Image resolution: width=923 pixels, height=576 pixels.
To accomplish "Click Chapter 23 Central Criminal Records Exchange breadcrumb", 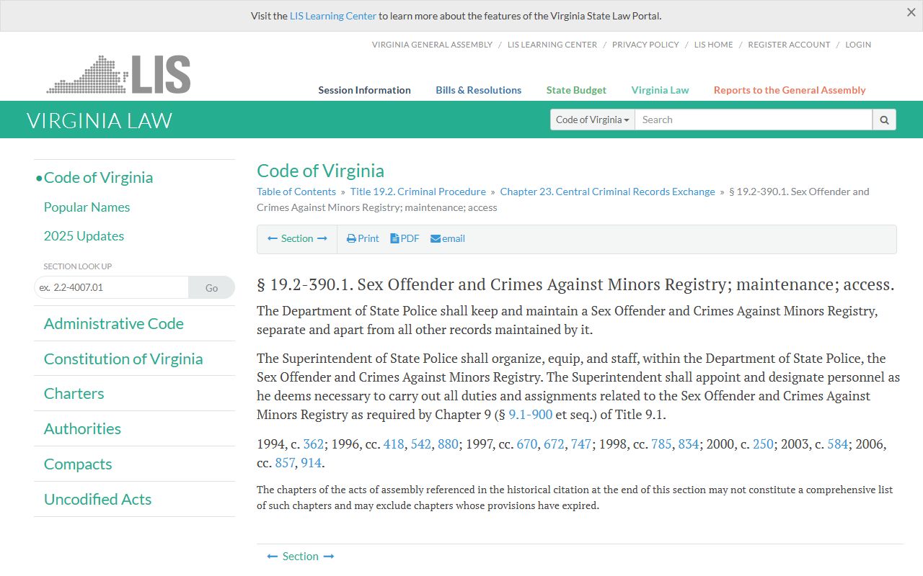I will click(607, 192).
